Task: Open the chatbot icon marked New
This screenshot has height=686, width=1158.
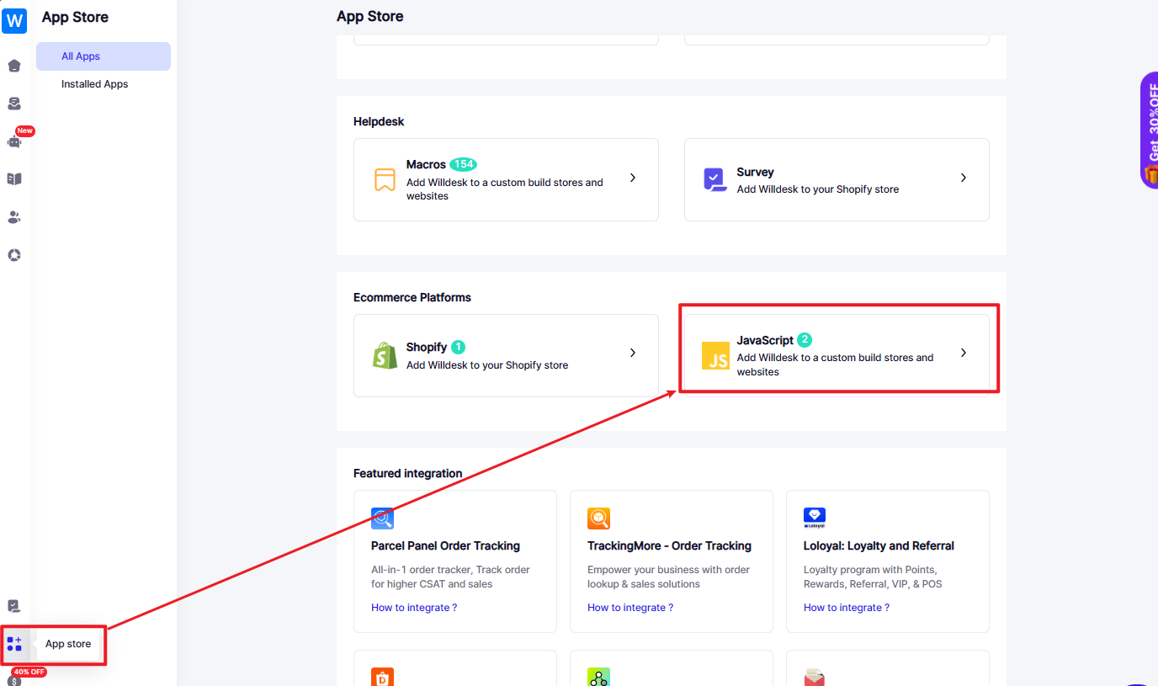Action: (14, 141)
